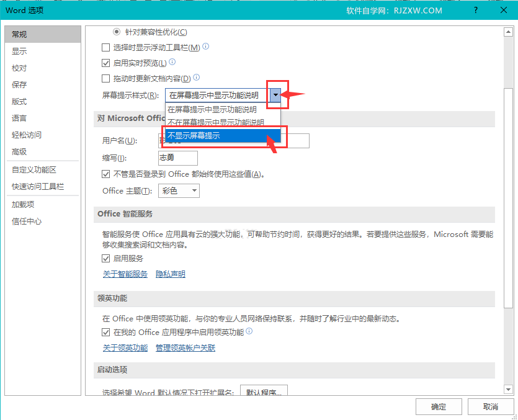Open Help via the title bar question mark
Screen dimensions: 518x420
coord(475,10)
